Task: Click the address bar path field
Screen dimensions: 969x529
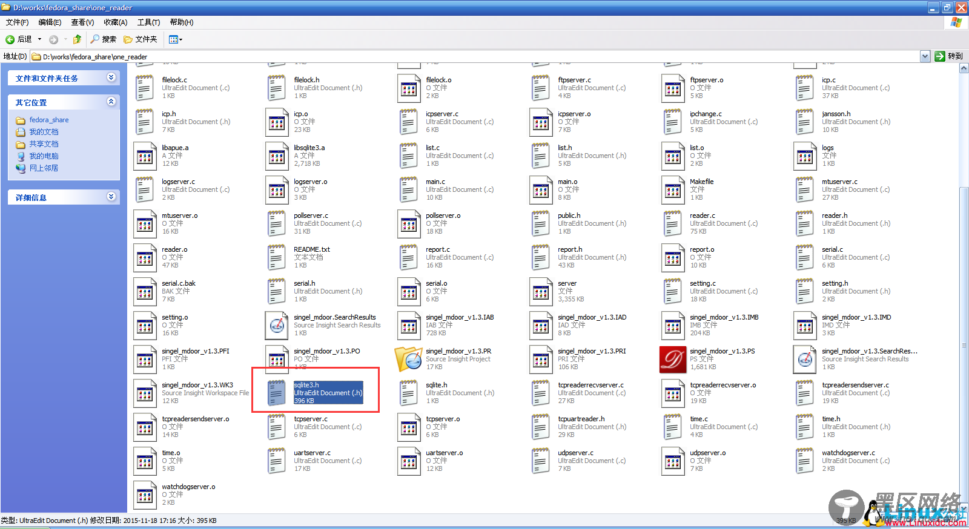Action: pyautogui.click(x=475, y=57)
